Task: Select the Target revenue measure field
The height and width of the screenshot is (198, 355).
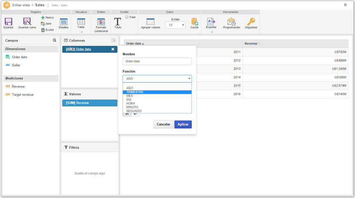Action: click(x=23, y=94)
